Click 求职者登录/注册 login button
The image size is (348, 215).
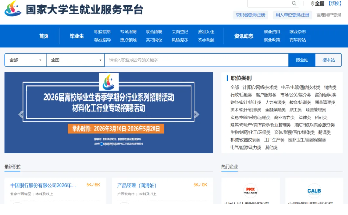[x=250, y=15]
